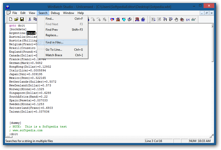
Task: Click the owl with graduation cap icon
Action: (118, 19)
